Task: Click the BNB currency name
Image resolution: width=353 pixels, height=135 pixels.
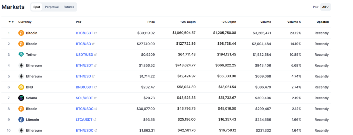Action: 30,87
